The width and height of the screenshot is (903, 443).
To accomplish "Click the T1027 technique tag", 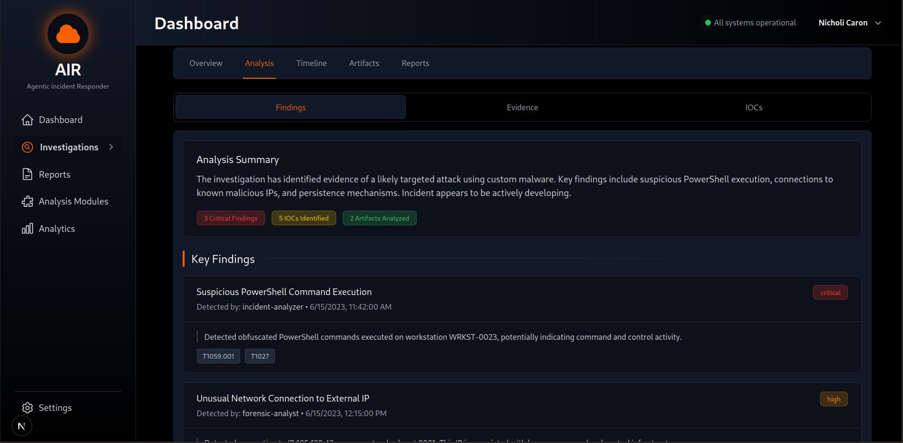I will (x=260, y=356).
